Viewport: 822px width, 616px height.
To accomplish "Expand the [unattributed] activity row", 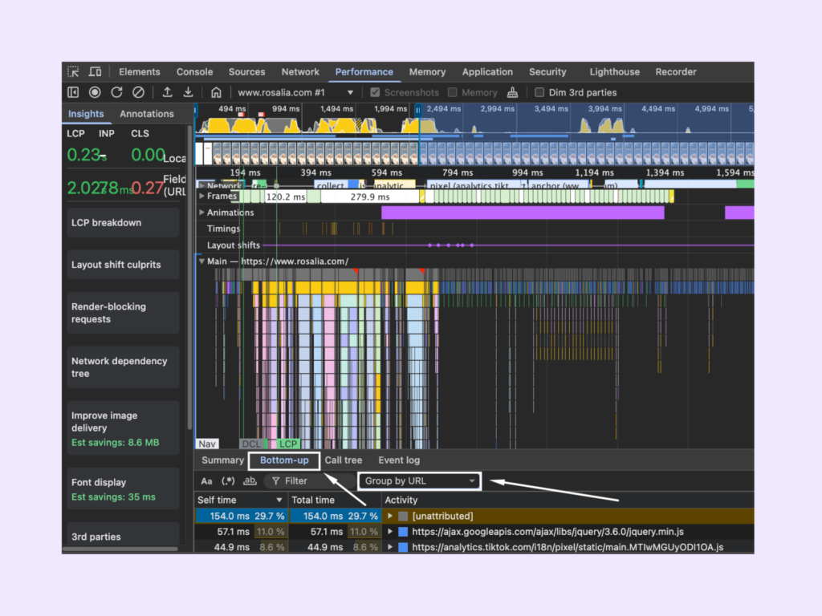I will pyautogui.click(x=390, y=516).
